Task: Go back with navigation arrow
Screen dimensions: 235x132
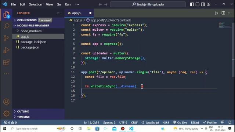Action: pos(100,4)
